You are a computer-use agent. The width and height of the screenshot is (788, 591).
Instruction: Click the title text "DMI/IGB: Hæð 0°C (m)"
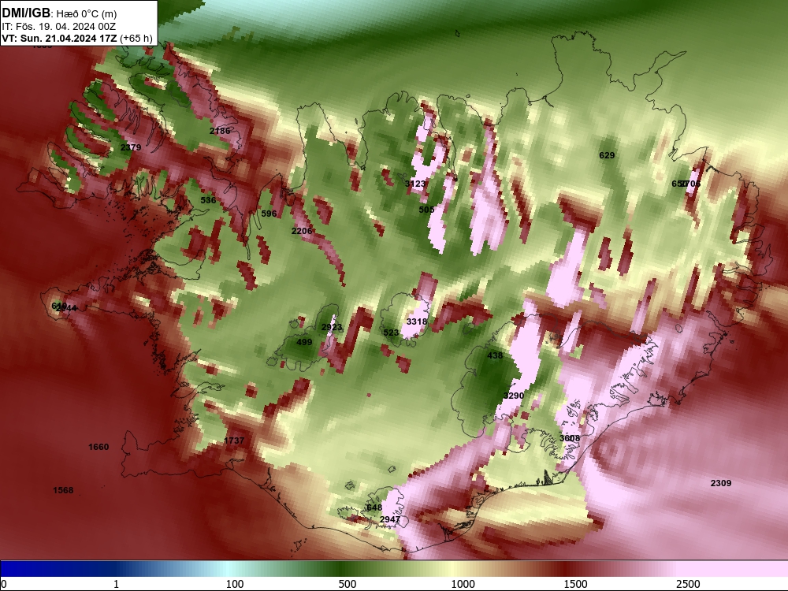(59, 13)
